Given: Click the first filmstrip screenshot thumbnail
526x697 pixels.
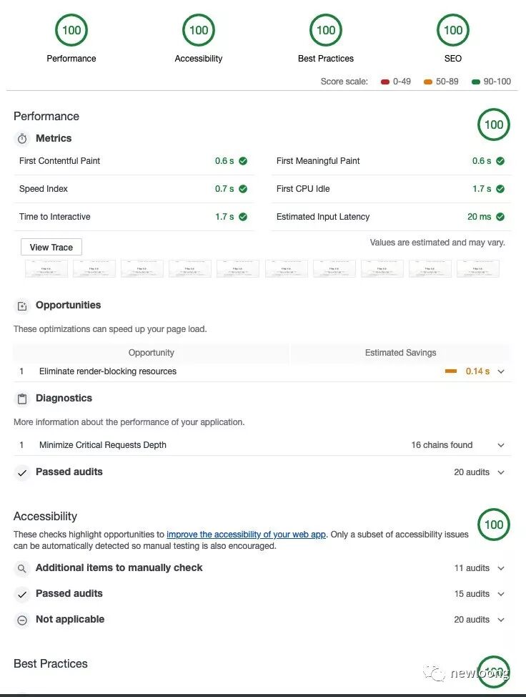Looking at the screenshot, I should click(46, 269).
